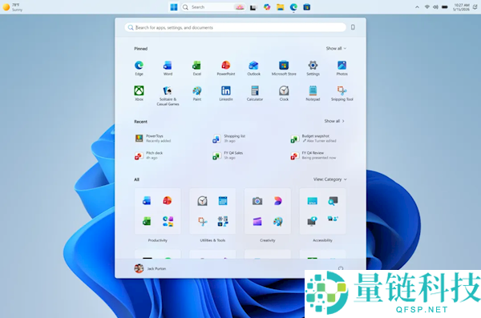Image resolution: width=481 pixels, height=318 pixels.
Task: Open the phone companion icon beside search
Action: (x=353, y=27)
